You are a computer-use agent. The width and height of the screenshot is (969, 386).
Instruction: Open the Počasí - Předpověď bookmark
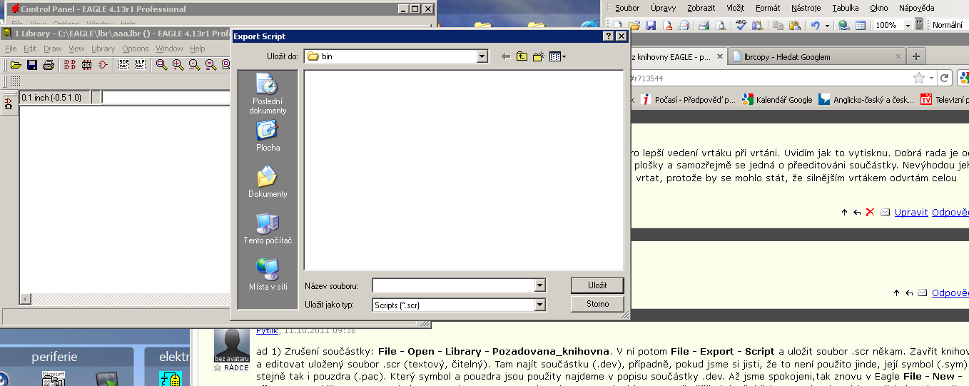[689, 100]
